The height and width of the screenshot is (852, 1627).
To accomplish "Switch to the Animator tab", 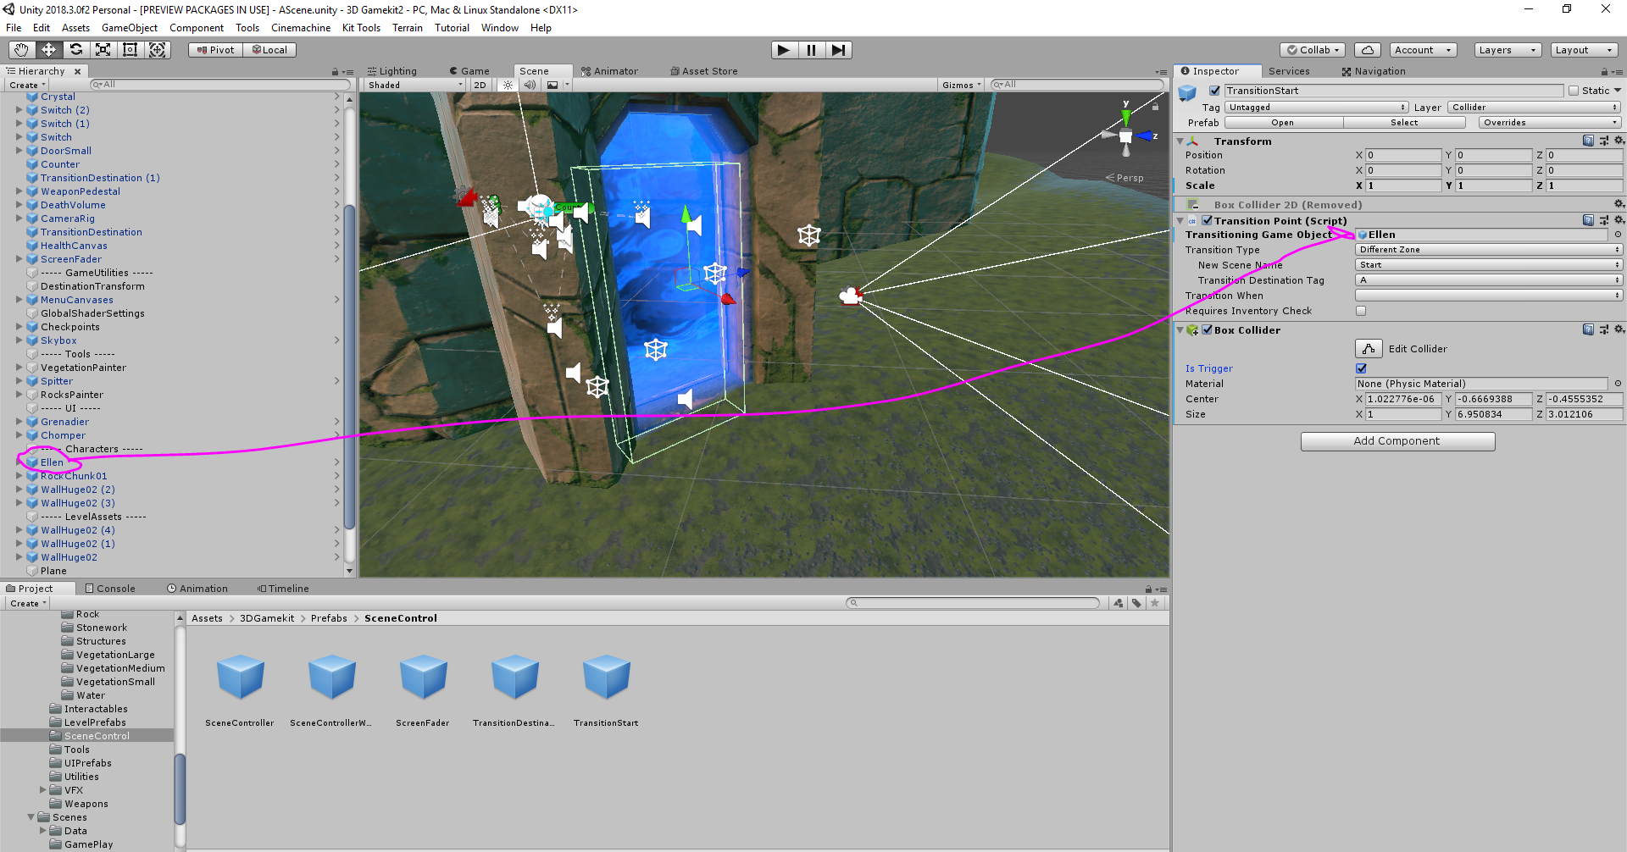I will (x=609, y=71).
